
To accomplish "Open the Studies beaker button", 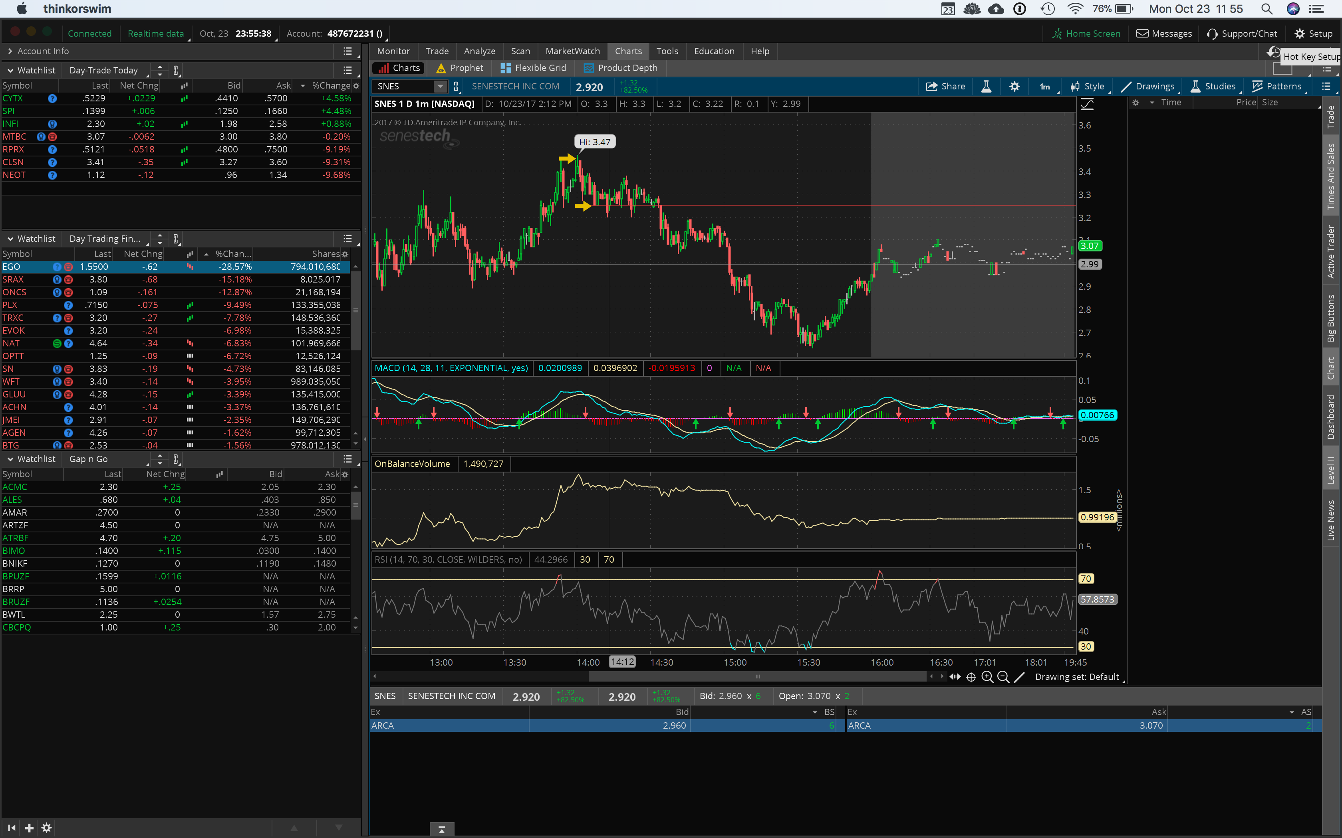I will point(1213,87).
